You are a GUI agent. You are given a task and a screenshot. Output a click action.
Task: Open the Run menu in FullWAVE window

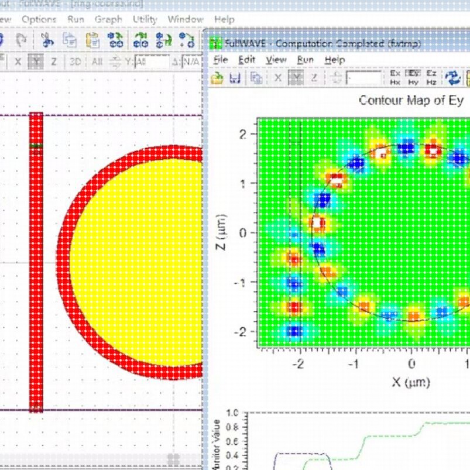point(305,60)
